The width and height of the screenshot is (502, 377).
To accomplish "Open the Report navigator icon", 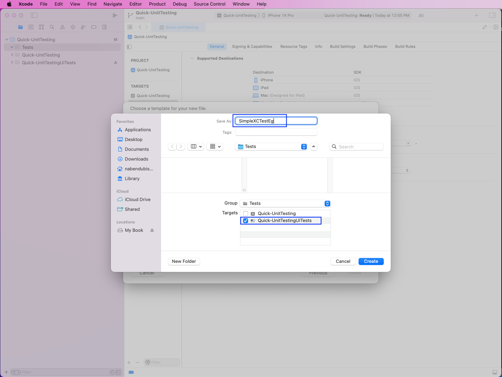I will point(104,27).
